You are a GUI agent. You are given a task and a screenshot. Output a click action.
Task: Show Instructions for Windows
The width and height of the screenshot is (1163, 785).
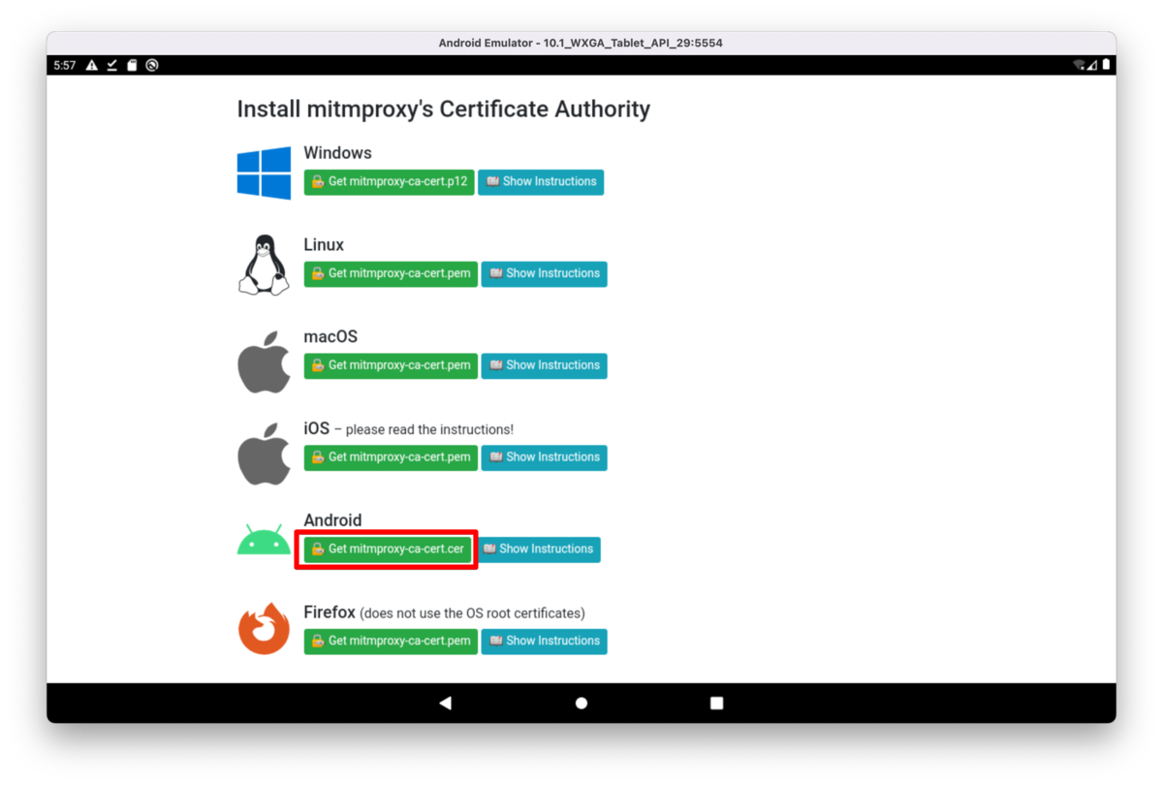541,182
